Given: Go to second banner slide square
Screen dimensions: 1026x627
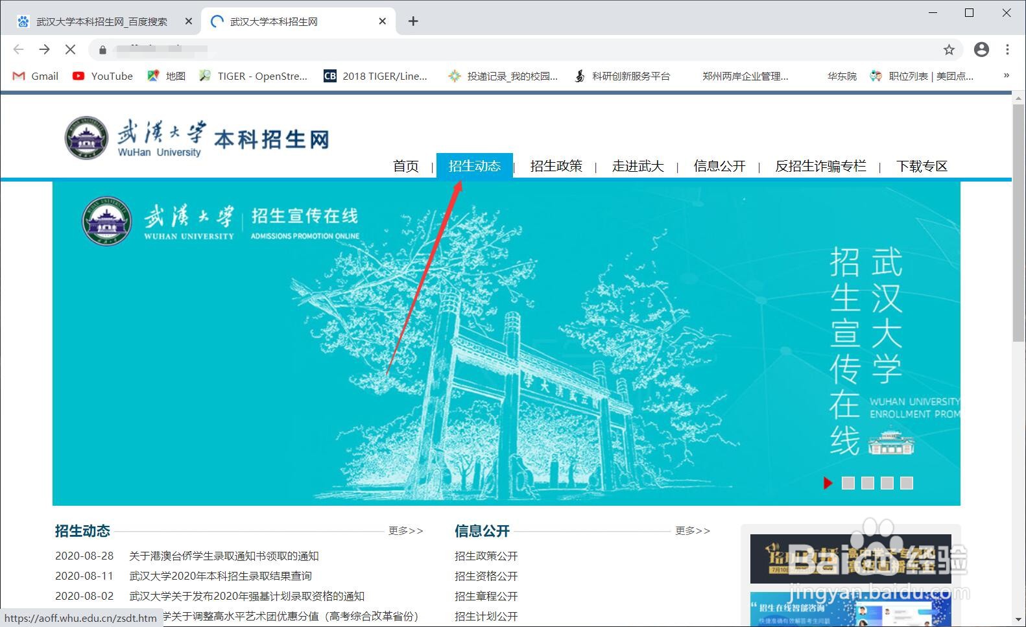Looking at the screenshot, I should (848, 483).
